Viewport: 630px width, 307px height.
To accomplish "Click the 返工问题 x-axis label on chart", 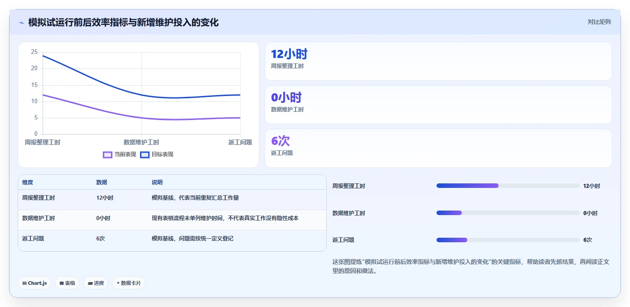I will click(x=240, y=142).
